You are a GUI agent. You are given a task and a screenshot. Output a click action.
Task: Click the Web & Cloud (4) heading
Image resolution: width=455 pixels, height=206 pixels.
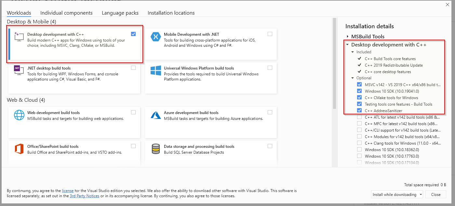pyautogui.click(x=26, y=100)
